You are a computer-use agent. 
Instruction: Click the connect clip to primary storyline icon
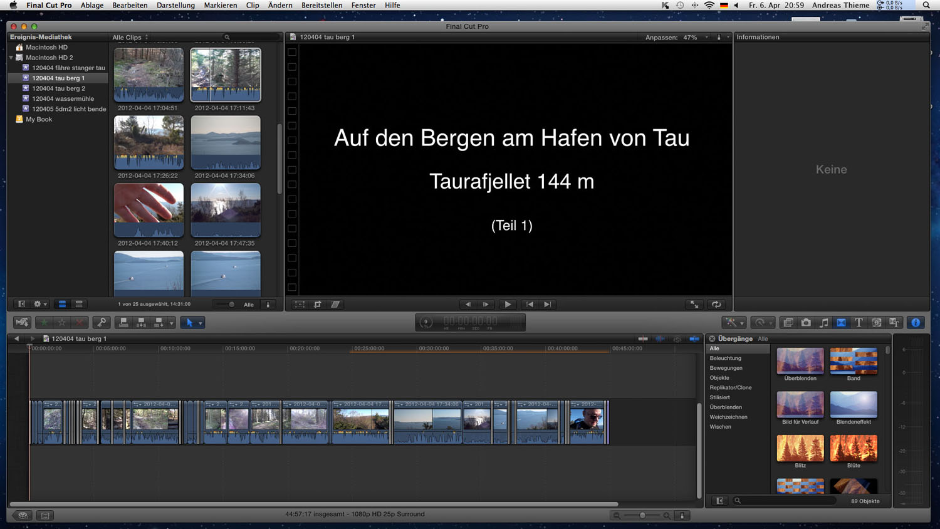coord(123,322)
